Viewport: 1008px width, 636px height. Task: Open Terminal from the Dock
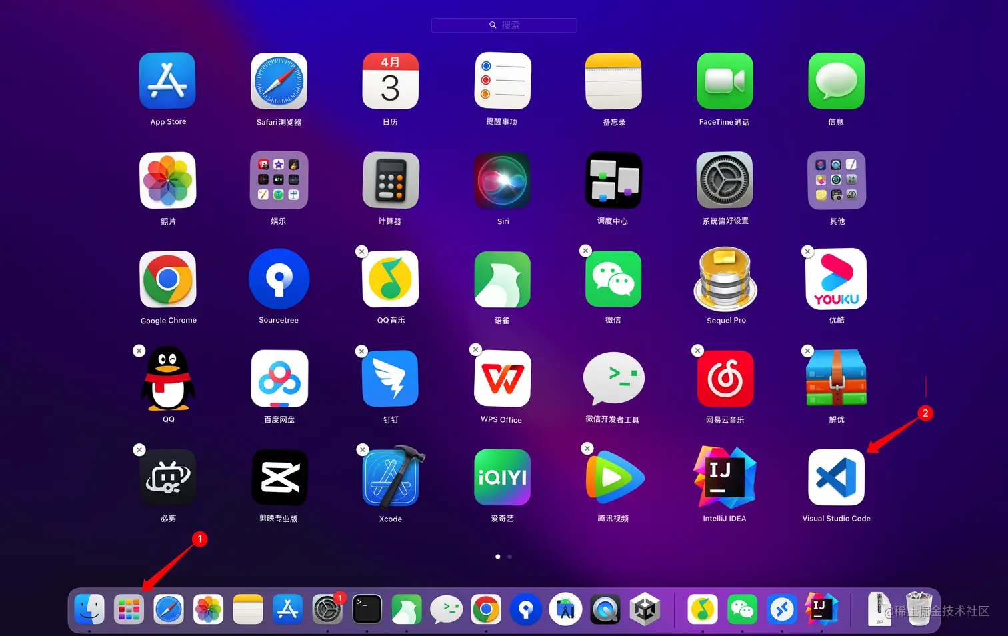tap(367, 609)
